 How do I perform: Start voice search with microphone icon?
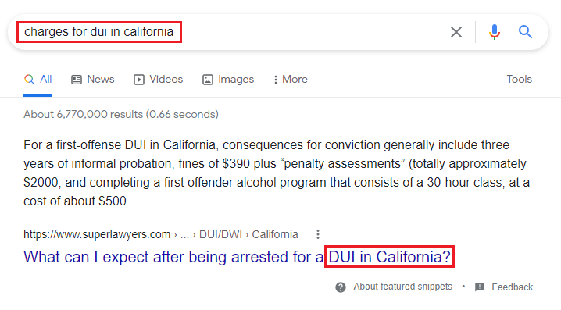click(495, 32)
